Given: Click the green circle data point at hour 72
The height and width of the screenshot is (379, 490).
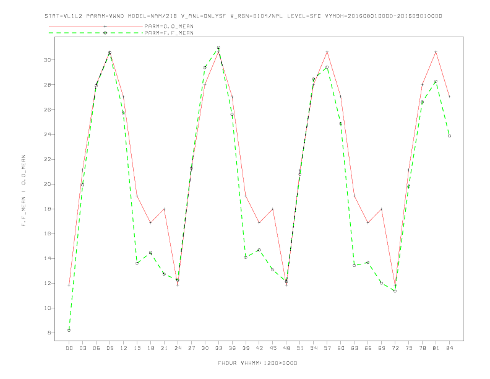Looking at the screenshot, I should point(395,291).
